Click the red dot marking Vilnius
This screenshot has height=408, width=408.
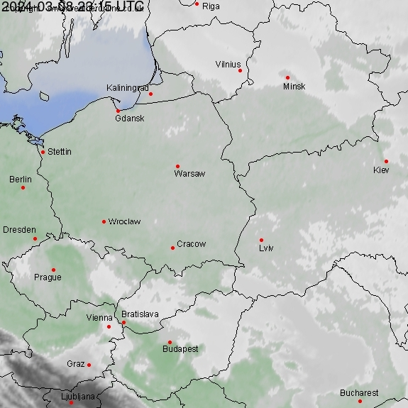(x=240, y=70)
